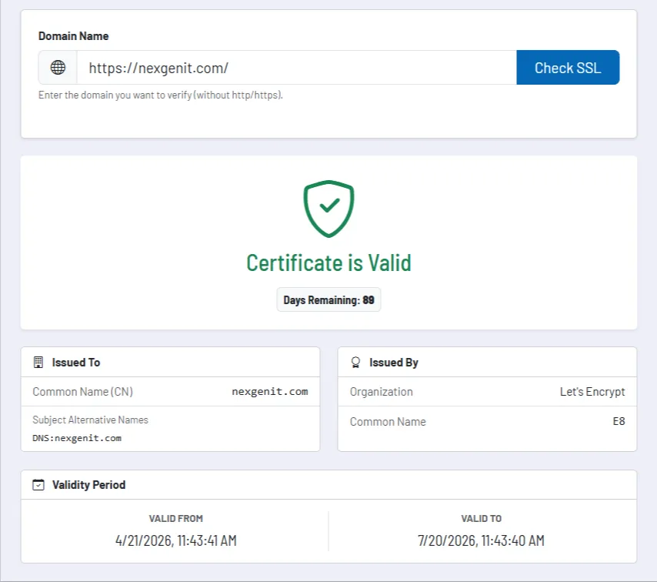The image size is (657, 582).
Task: Select the Let's Encrypt organization value
Action: pyautogui.click(x=592, y=392)
